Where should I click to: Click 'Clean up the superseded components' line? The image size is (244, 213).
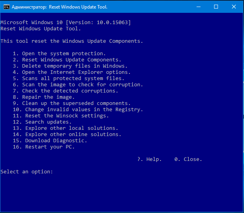71,103
